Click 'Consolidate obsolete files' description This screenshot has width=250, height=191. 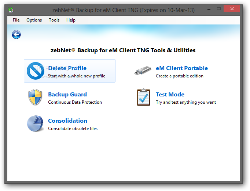(73, 129)
